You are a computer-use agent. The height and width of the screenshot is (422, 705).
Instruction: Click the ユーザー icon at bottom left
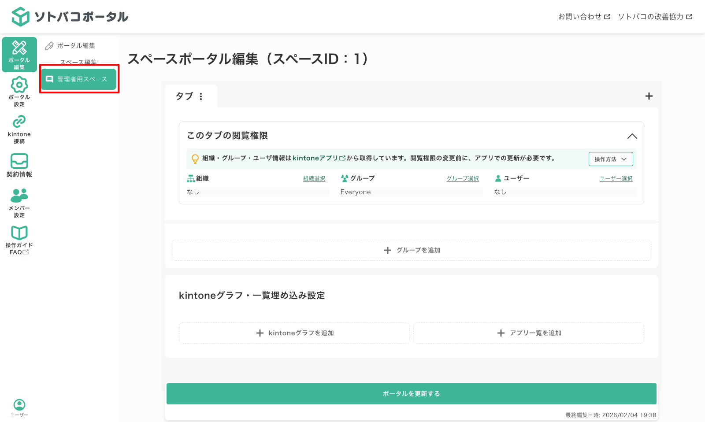click(x=19, y=406)
